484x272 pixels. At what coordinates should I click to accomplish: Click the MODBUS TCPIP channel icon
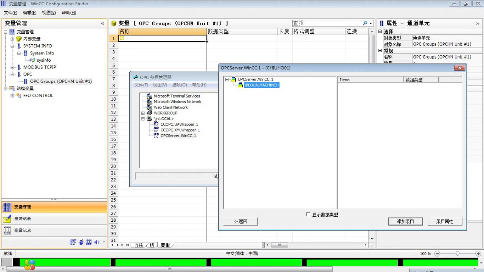tap(19, 67)
